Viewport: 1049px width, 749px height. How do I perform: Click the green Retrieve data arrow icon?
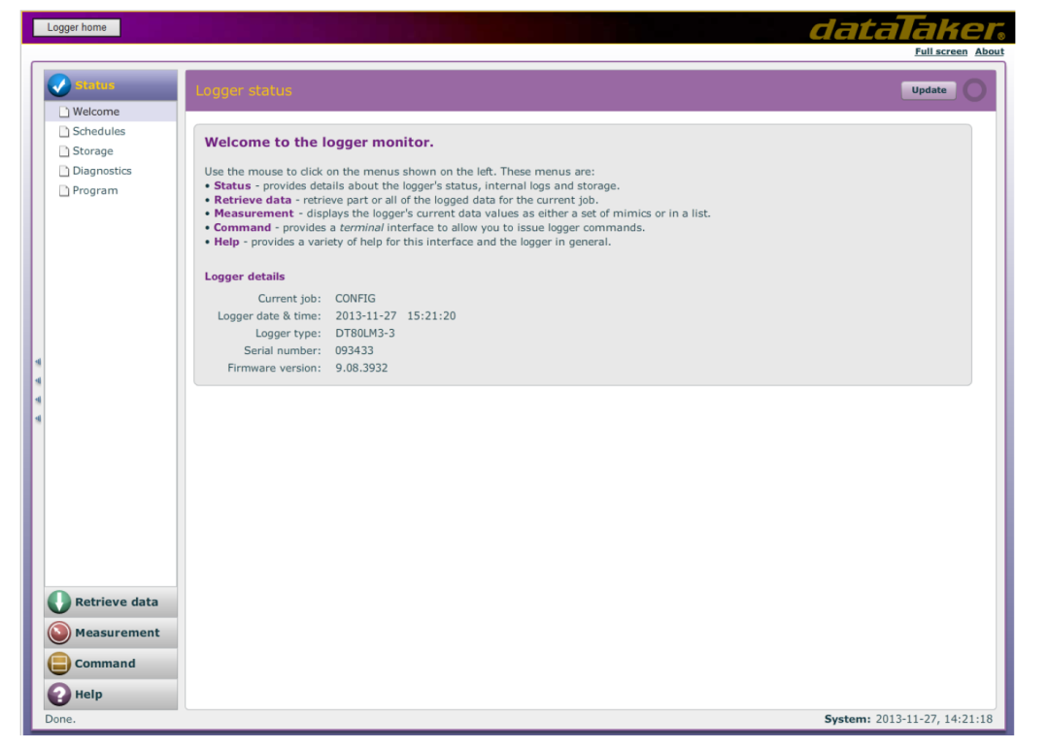pos(59,602)
